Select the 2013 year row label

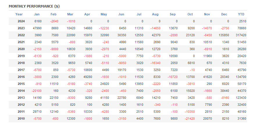point(21,98)
